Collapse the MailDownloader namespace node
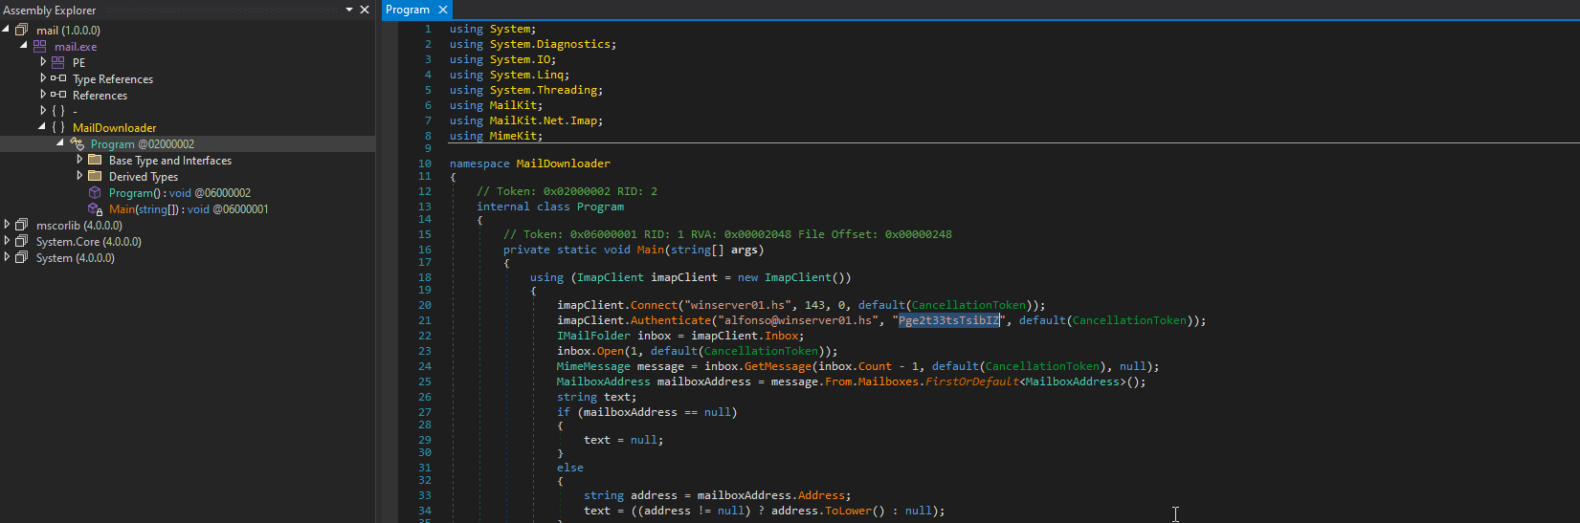Viewport: 1580px width, 523px height. pos(42,127)
